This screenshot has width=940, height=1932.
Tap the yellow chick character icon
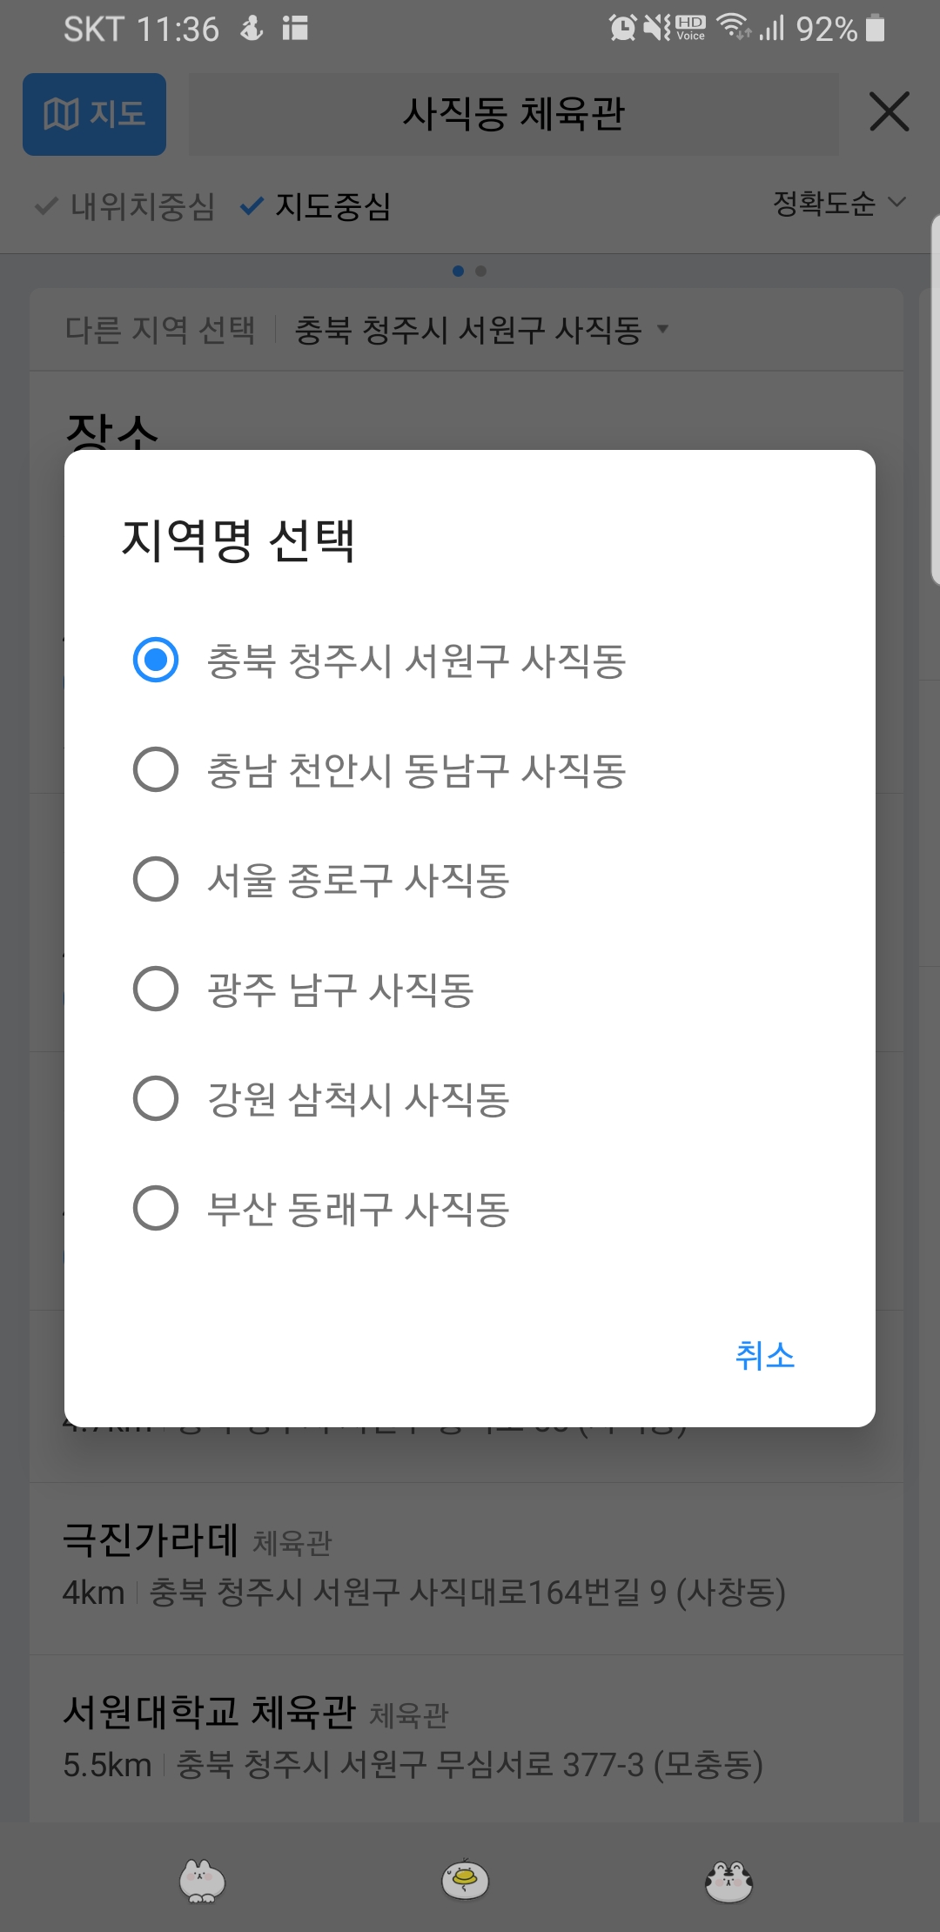click(465, 1879)
